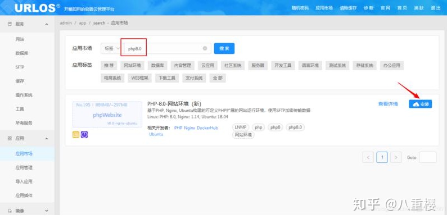Filter by the 内容管理 tag
This screenshot has height=223, width=447.
tap(183, 66)
